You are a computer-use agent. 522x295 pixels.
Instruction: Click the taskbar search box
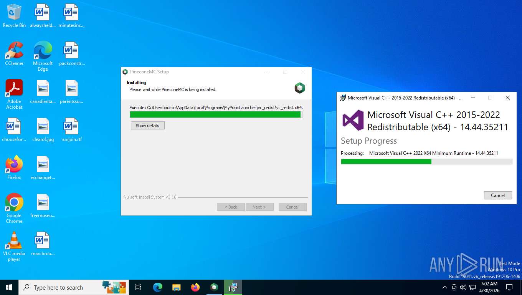click(x=74, y=287)
